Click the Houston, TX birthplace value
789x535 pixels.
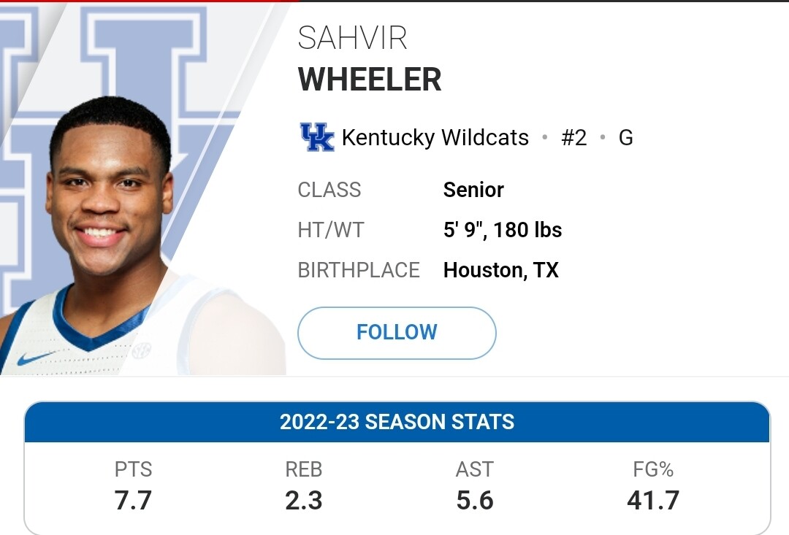tap(501, 270)
